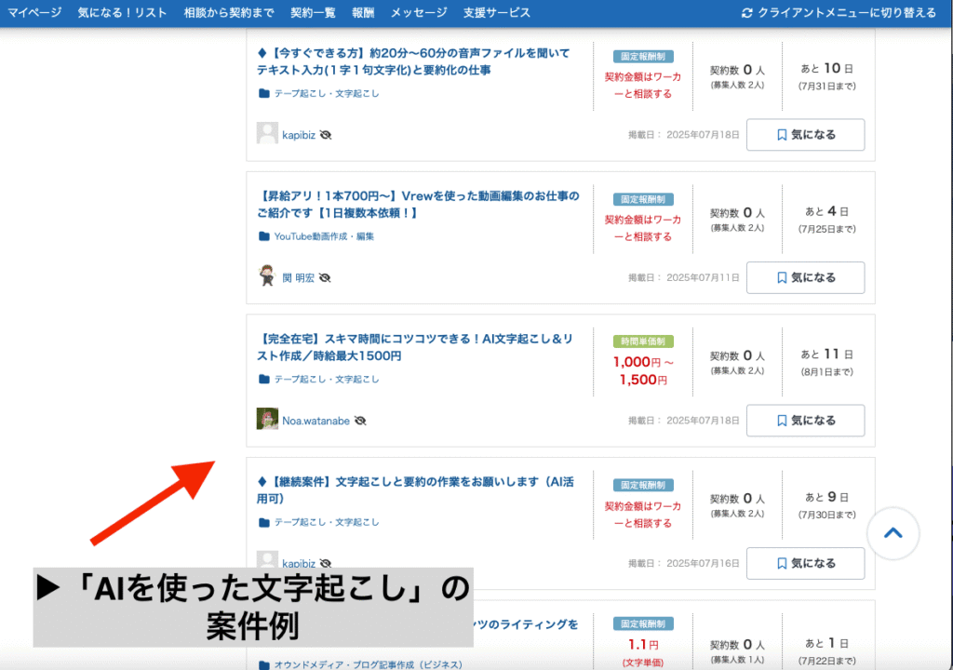
Task: Click あと 11 日 deadline text
Action: pos(827,355)
